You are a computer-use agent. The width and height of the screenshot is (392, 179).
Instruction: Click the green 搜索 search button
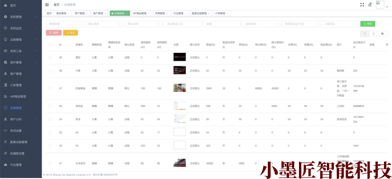click(x=367, y=24)
